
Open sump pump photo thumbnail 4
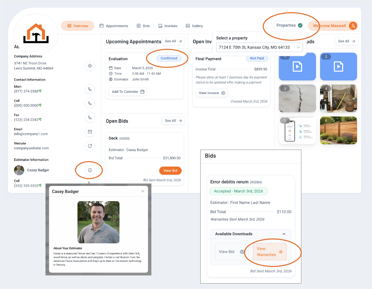click(x=338, y=98)
